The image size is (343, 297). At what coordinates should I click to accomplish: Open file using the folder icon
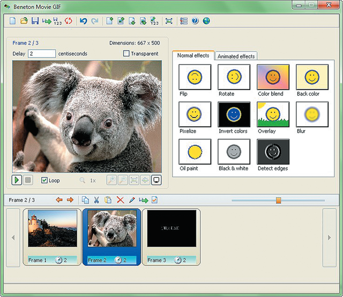click(x=24, y=21)
